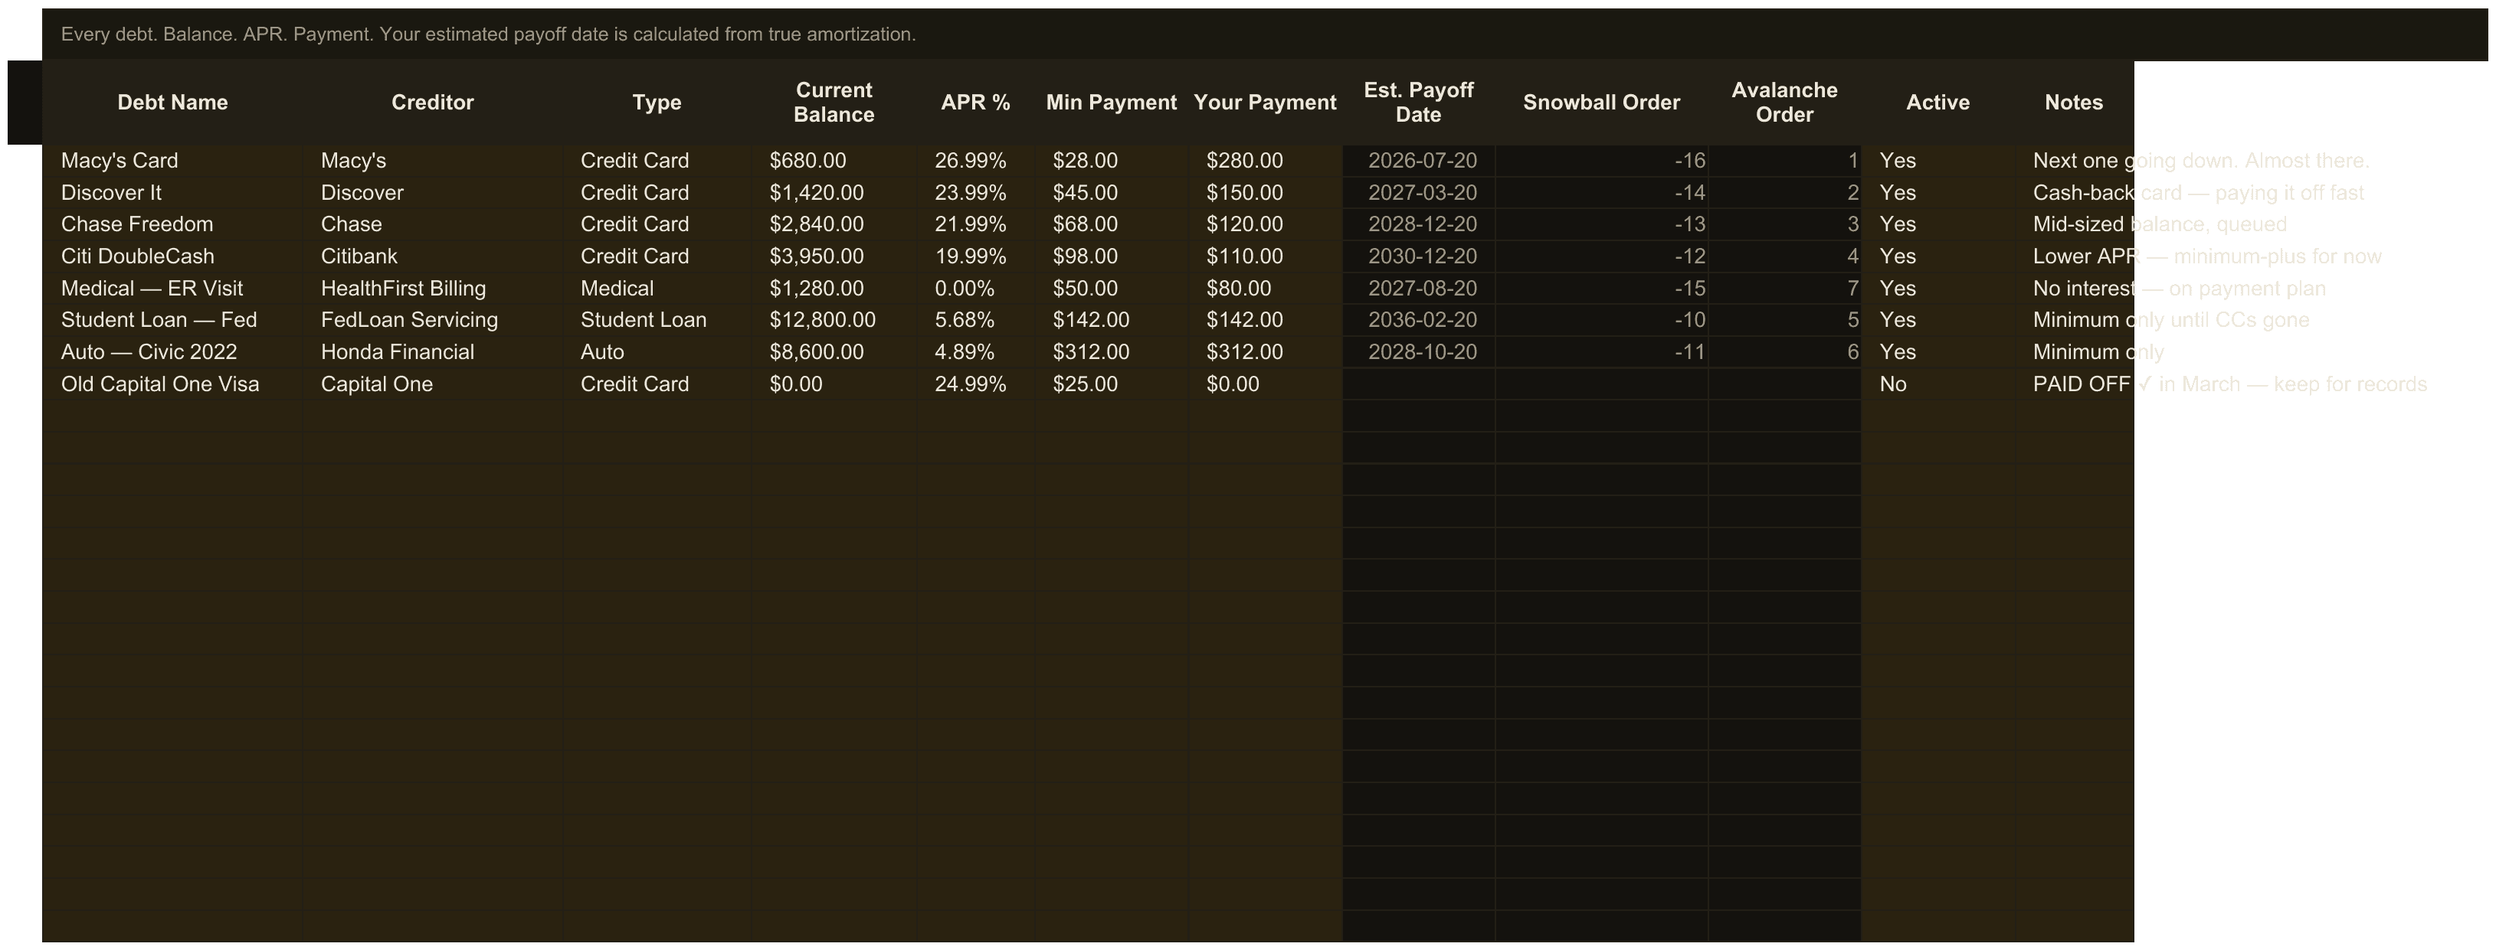Select the Discover It debt name cell
Image resolution: width=2496 pixels, height=950 pixels.
172,193
